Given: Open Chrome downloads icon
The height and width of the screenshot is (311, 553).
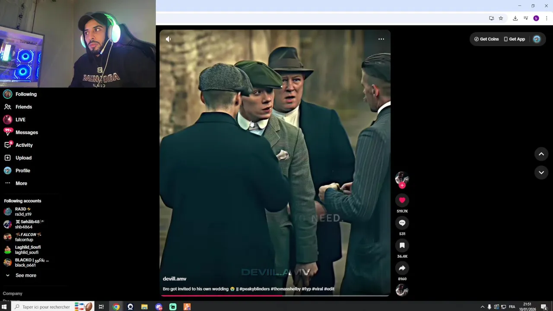Looking at the screenshot, I should click(515, 18).
